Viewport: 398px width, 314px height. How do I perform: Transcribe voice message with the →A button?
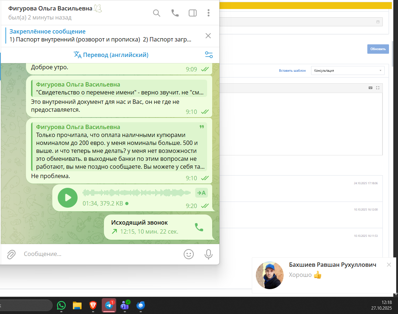tap(202, 193)
